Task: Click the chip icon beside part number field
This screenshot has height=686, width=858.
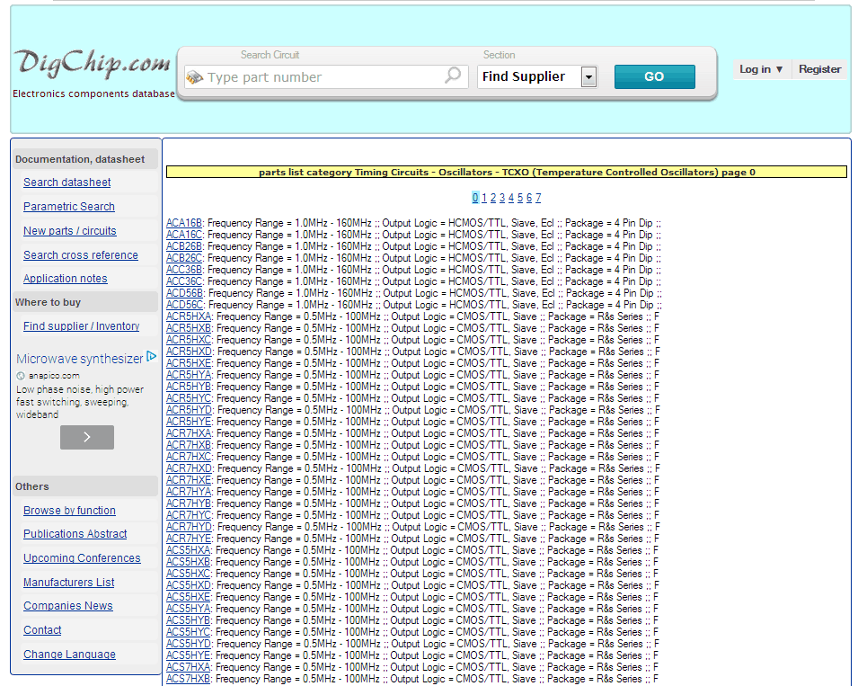Action: (194, 77)
